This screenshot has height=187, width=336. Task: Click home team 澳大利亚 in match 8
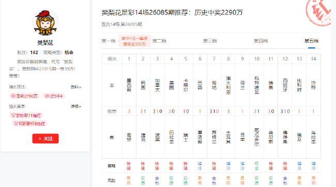pos(228,85)
